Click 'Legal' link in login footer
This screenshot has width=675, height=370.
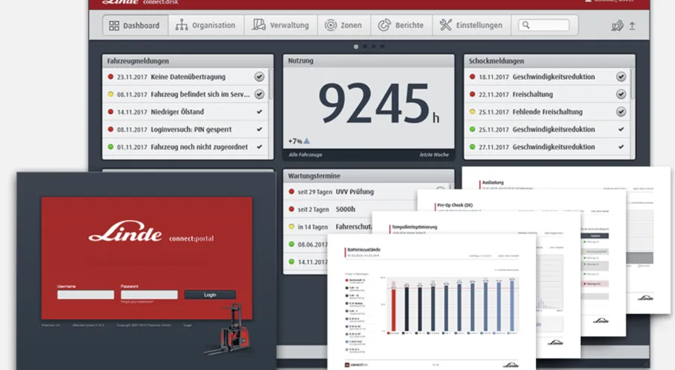pos(187,325)
